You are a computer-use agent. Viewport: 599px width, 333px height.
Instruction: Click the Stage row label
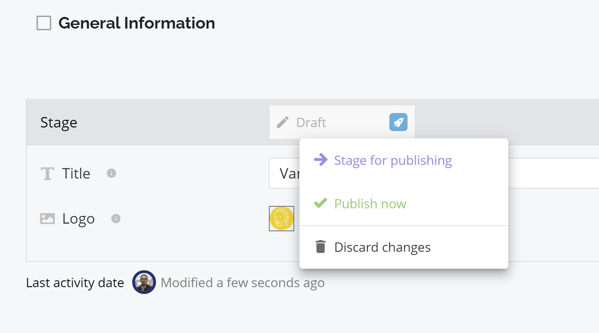(x=59, y=122)
